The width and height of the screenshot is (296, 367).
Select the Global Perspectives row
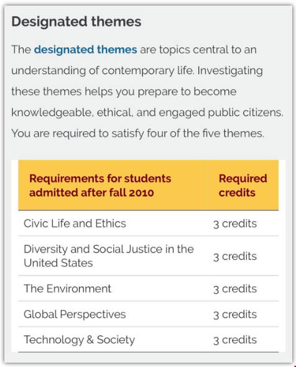tap(149, 314)
